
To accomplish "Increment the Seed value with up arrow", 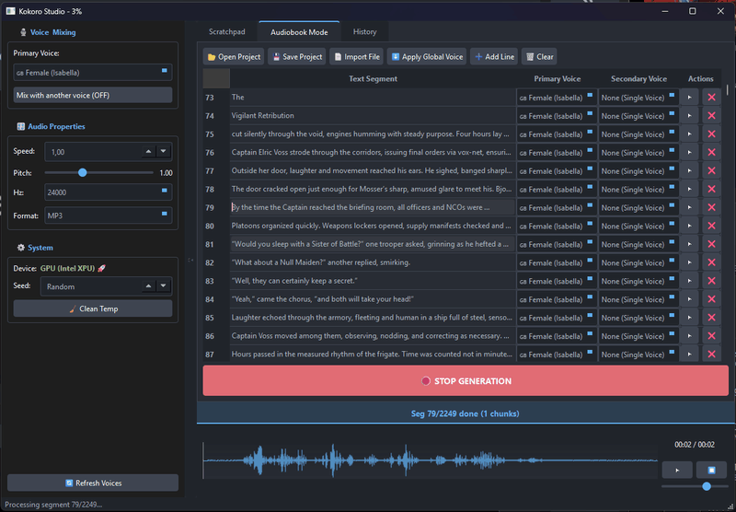I will click(x=148, y=285).
